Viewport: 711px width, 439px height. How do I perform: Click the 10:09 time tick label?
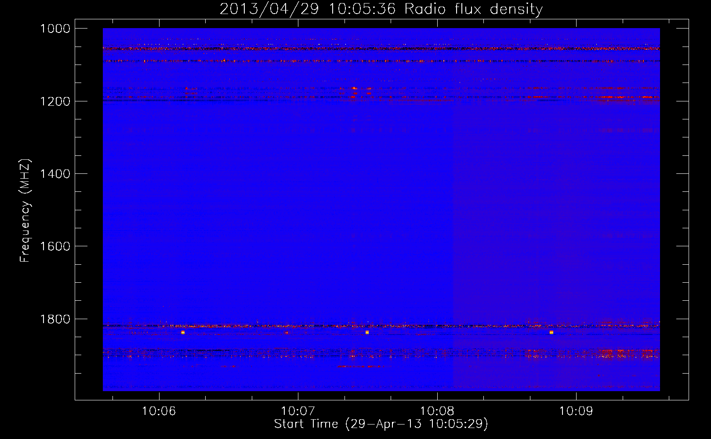coord(576,411)
